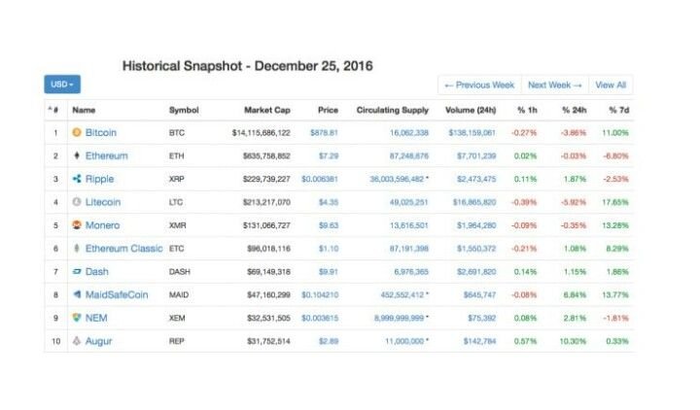The image size is (700, 410).
Task: Click the Dash logo icon
Action: point(77,271)
